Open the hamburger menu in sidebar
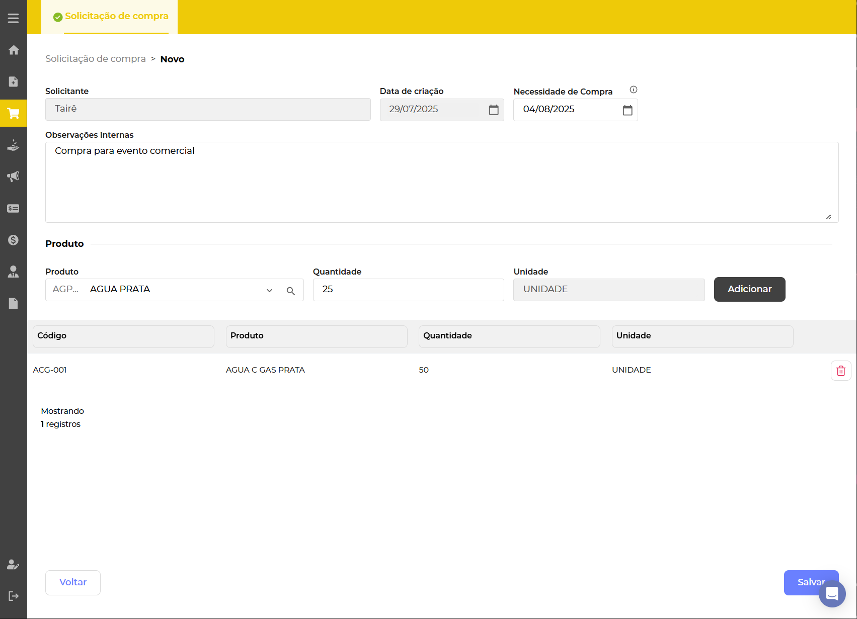Screen dimensions: 857x619 pos(14,19)
